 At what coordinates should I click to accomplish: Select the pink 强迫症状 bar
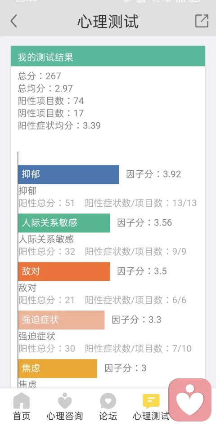[x=61, y=320]
